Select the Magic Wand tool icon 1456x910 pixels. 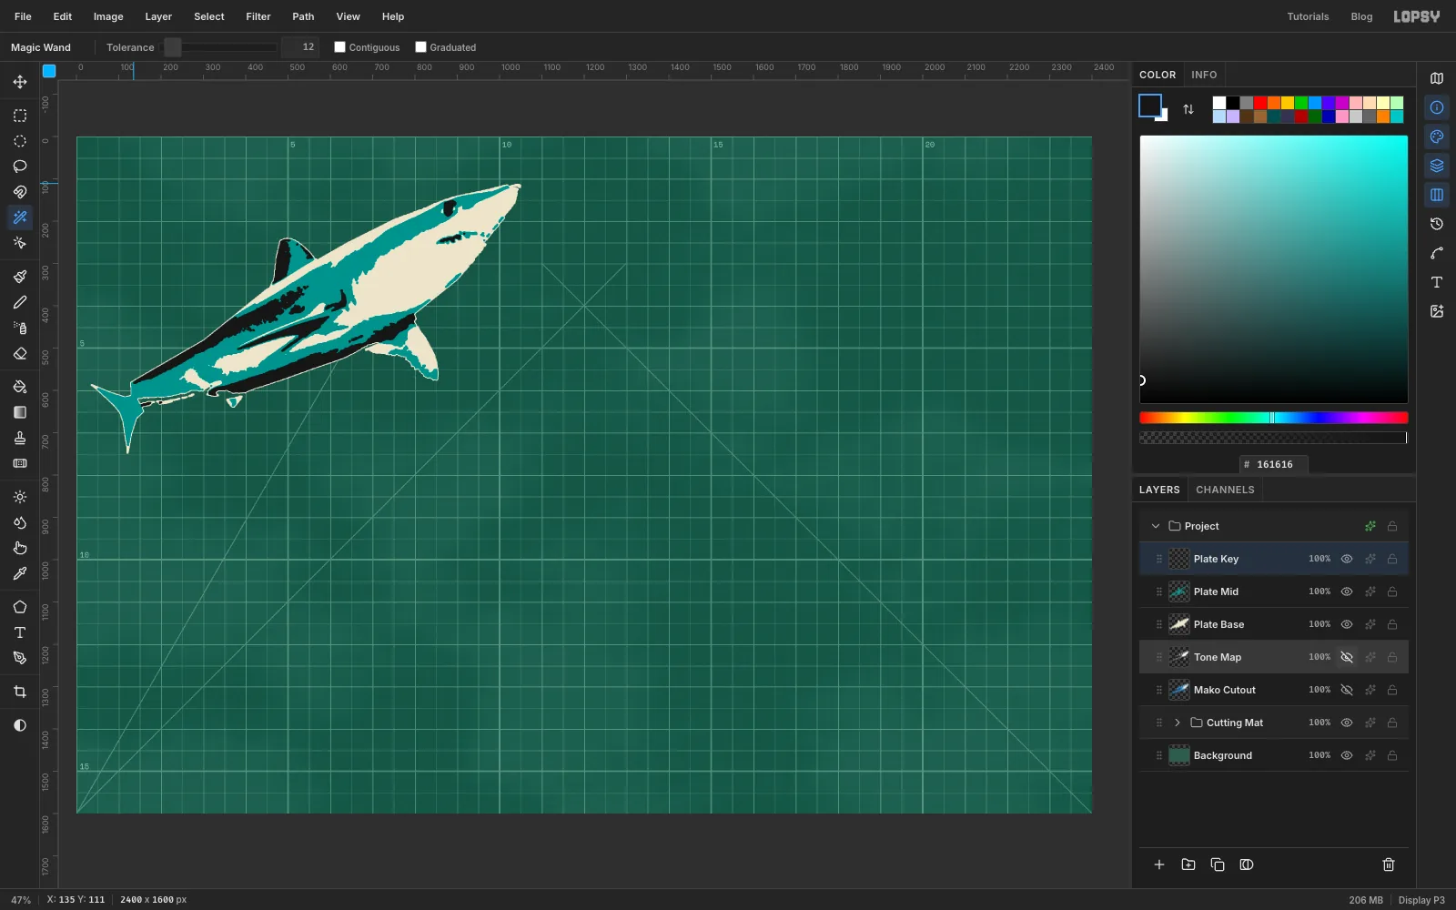(x=20, y=217)
